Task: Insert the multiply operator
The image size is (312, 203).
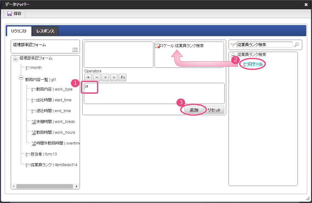Action: coord(105,77)
